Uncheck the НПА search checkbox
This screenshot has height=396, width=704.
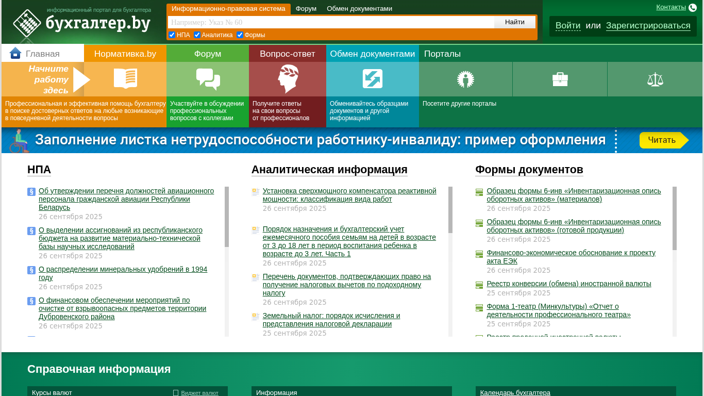172,35
